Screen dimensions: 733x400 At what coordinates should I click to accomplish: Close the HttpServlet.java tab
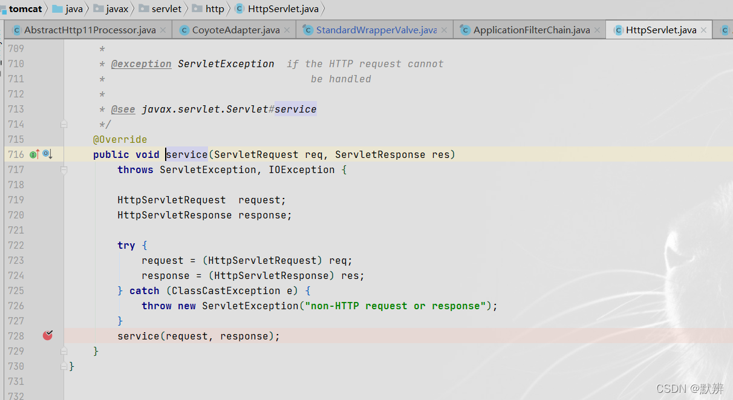(704, 30)
